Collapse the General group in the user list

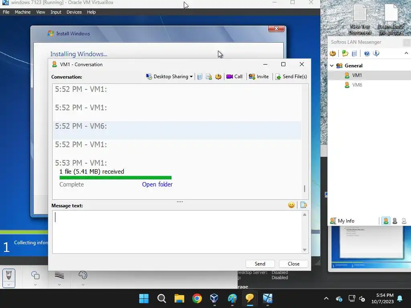coord(332,65)
